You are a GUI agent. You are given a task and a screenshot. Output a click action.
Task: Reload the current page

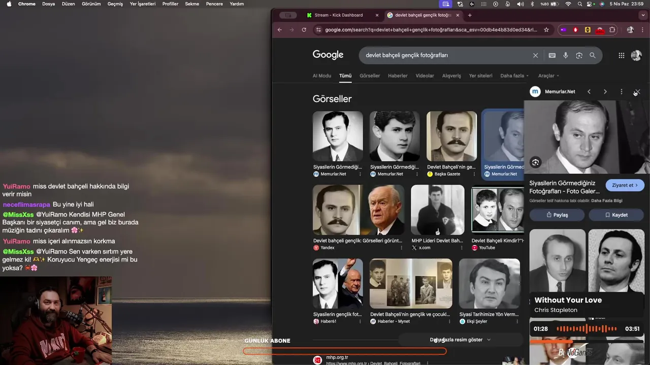point(304,30)
